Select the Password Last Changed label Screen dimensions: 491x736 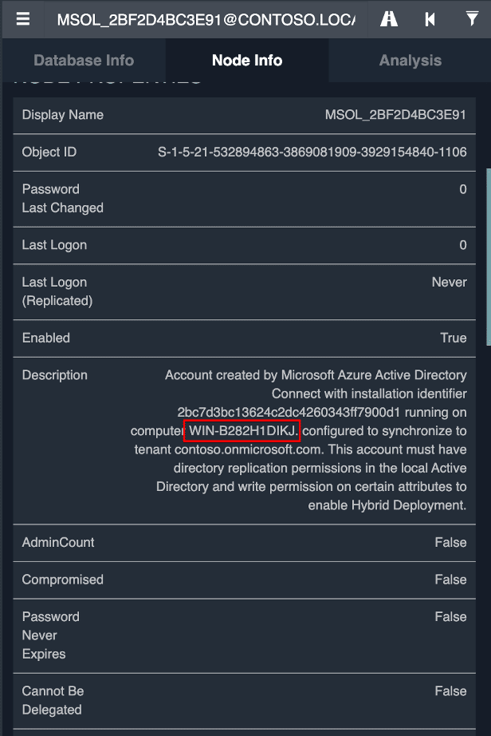[x=62, y=199]
